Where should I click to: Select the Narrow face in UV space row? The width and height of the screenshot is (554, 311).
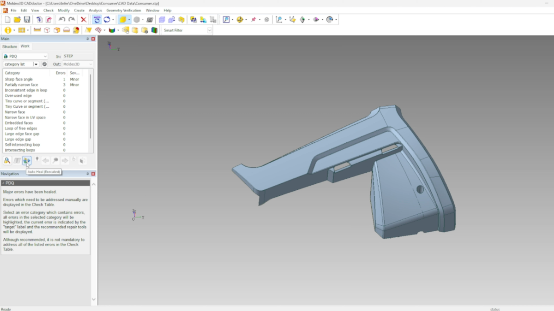click(x=46, y=117)
